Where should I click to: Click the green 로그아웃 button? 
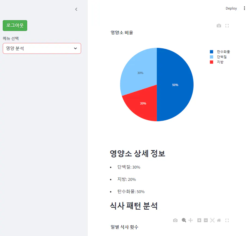[x=15, y=26]
